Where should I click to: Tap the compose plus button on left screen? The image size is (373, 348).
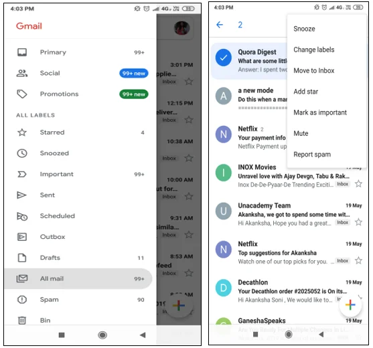179,305
